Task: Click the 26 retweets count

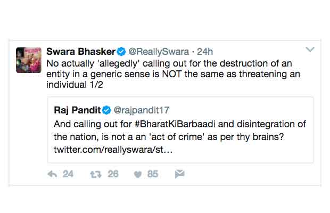Action: (112, 174)
